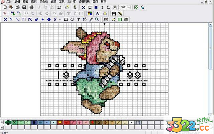The height and width of the screenshot is (134, 214).
Task: Pick the yellow heart symbol red swatch
Action: point(60,122)
